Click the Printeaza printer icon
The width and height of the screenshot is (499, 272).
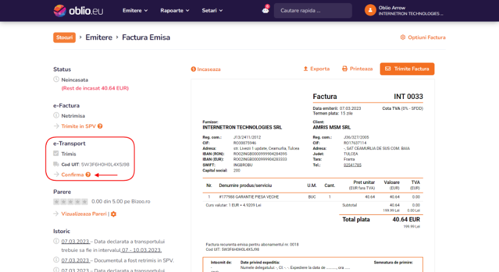click(344, 69)
